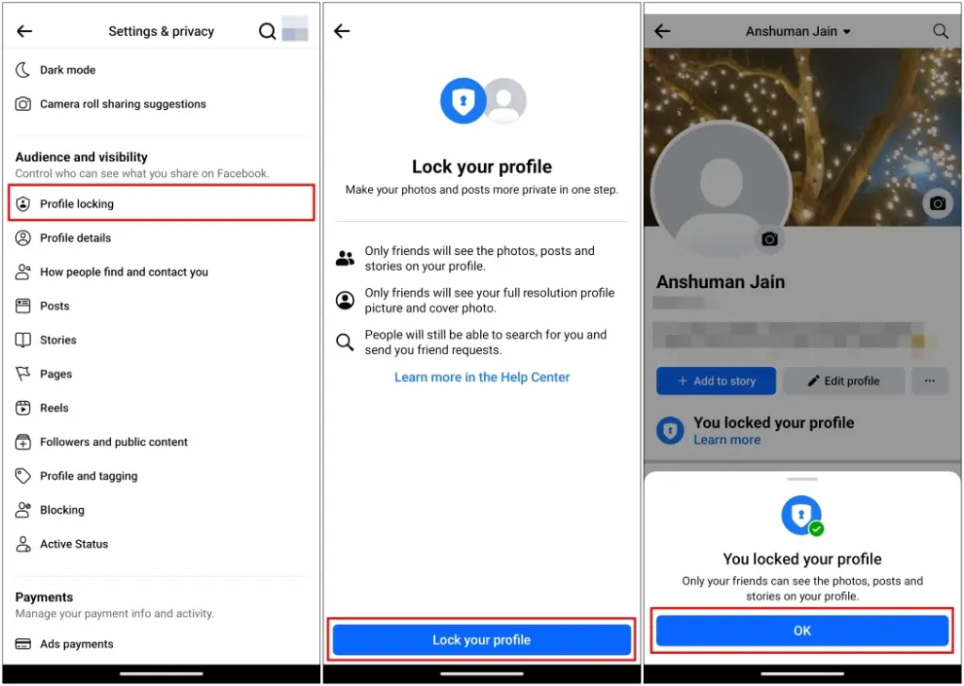Open the Reels settings
This screenshot has height=686, width=964.
(161, 407)
